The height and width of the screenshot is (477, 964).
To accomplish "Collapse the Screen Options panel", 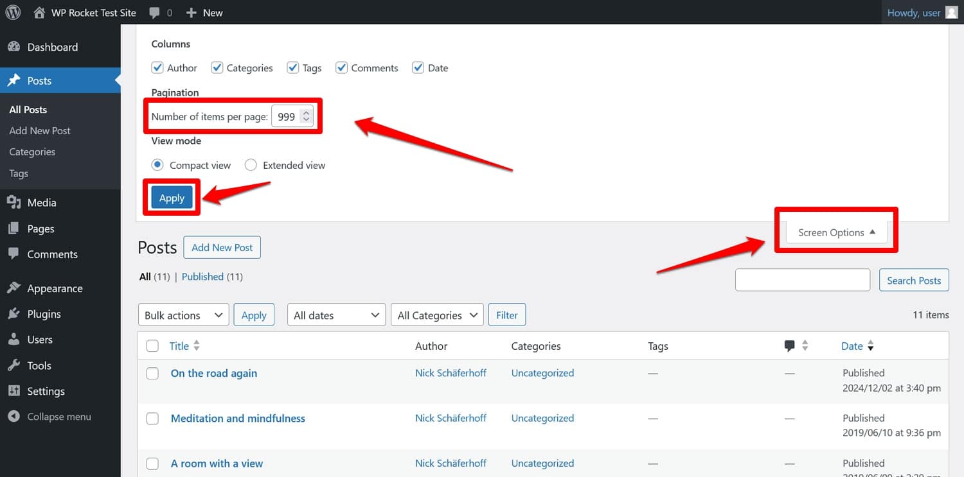I will (837, 232).
